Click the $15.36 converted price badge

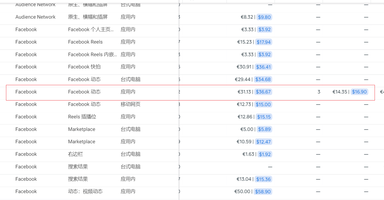[x=263, y=179]
